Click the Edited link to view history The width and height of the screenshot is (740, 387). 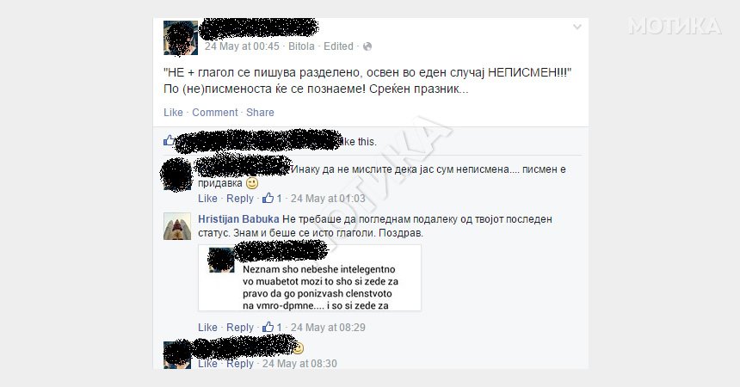coord(338,46)
